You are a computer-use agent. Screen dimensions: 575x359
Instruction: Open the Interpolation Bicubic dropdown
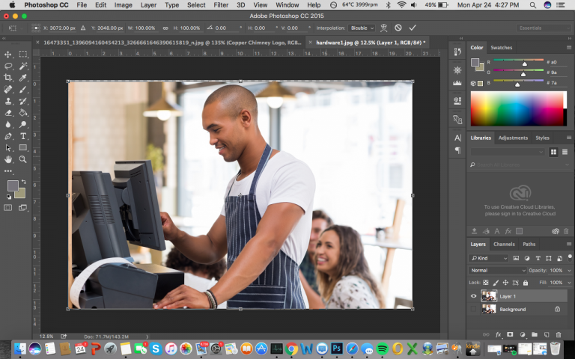click(x=363, y=28)
